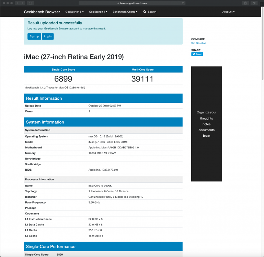The width and height of the screenshot is (264, 257).
Task: Toggle Safari sidebar icon
Action: point(31,3)
